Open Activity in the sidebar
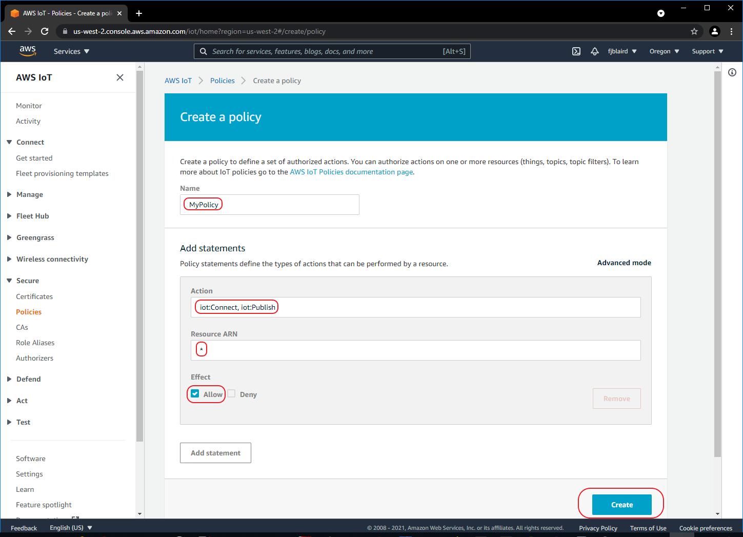 pyautogui.click(x=28, y=121)
